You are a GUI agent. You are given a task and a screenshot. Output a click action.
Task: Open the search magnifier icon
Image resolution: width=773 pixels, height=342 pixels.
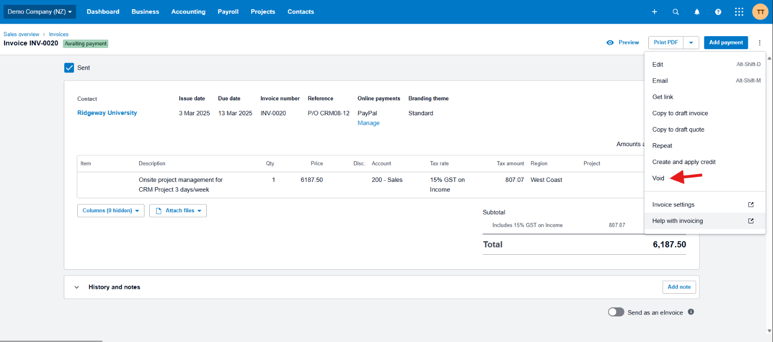[675, 12]
